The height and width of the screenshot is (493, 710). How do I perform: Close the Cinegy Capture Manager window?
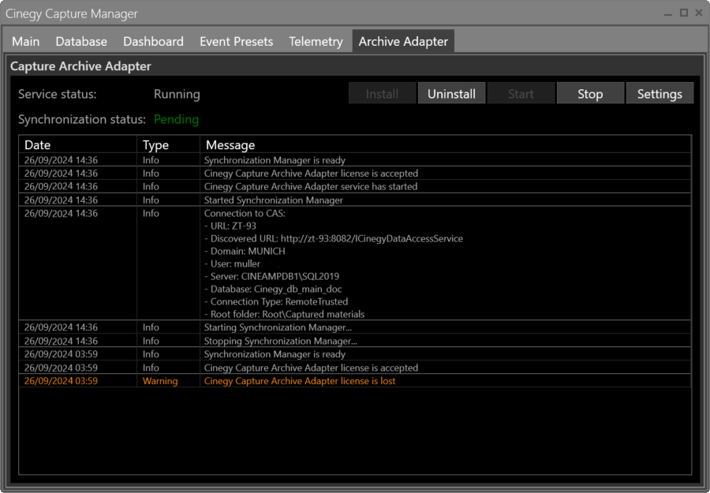pos(699,13)
